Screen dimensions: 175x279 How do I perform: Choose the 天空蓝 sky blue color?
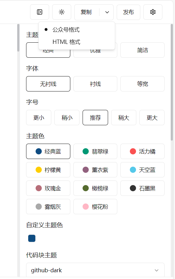click(142, 170)
